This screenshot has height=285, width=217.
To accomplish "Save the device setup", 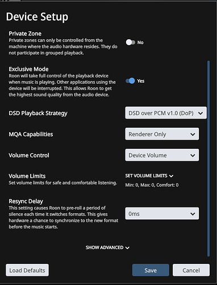I will point(151,270).
